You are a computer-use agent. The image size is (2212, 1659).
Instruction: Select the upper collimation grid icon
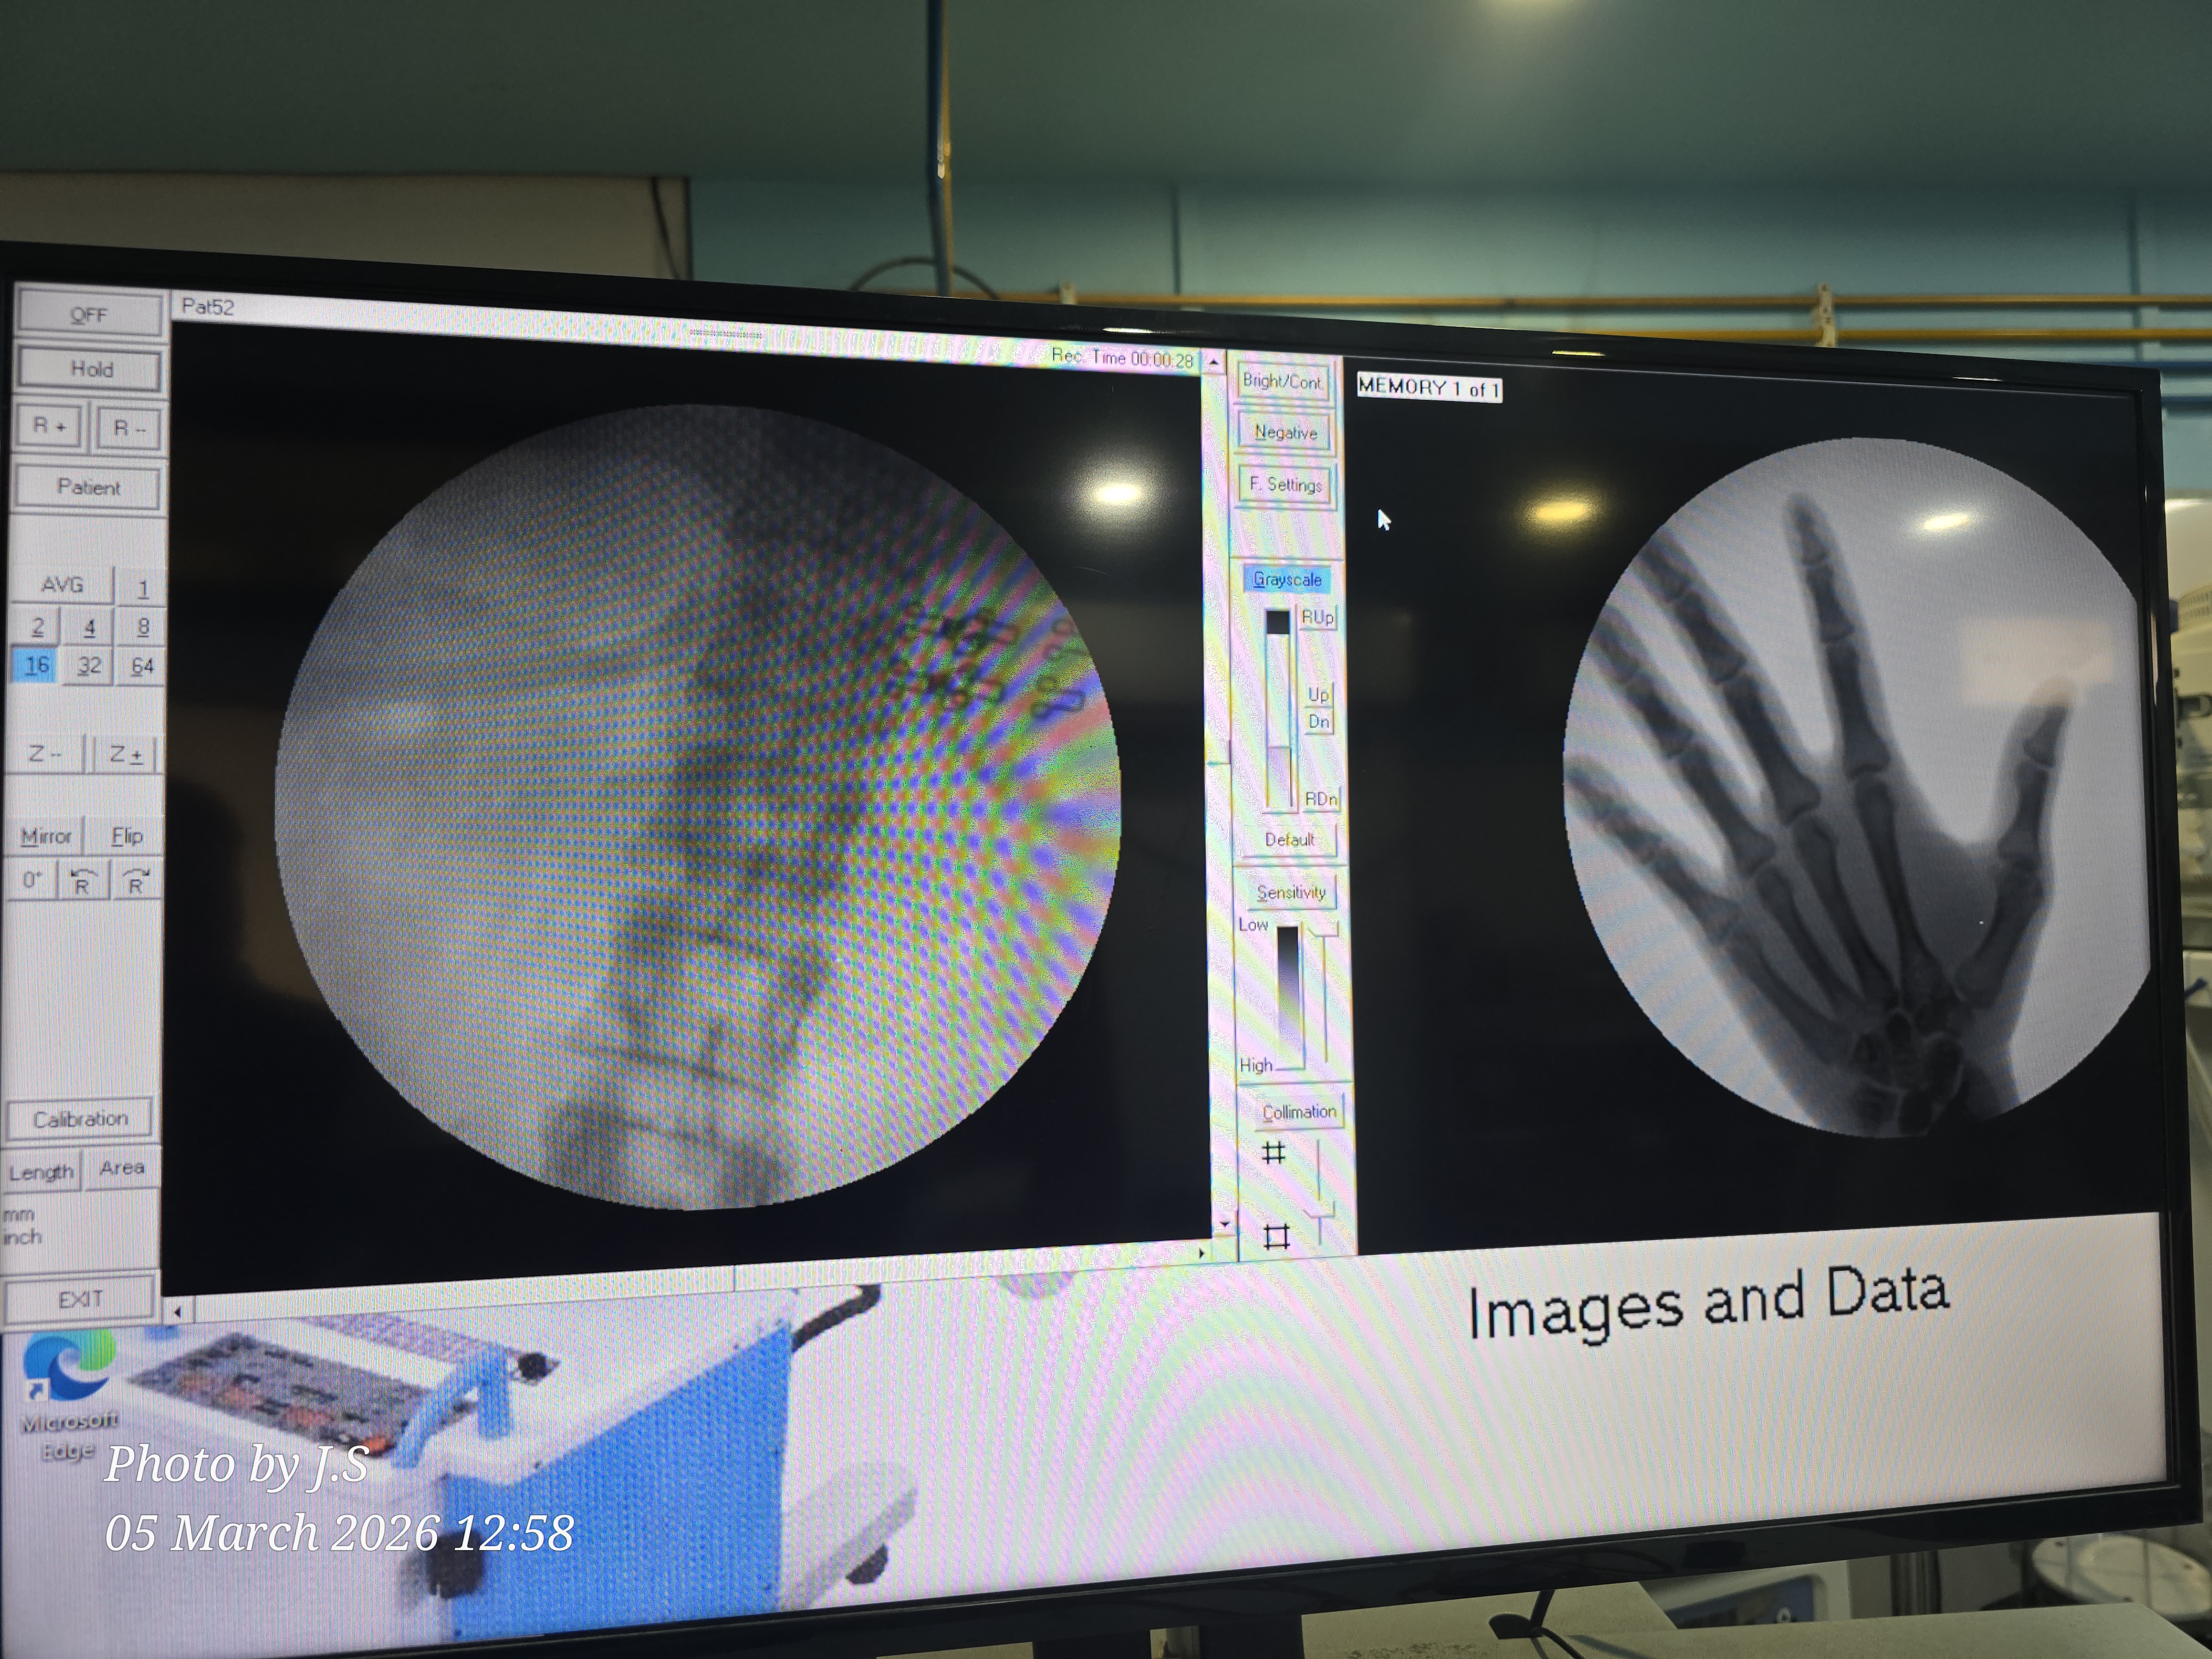pyautogui.click(x=1274, y=1153)
